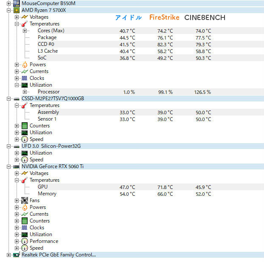Click the CPU Clocks waveform icon
Screen dimensions: 264x262
point(25,78)
